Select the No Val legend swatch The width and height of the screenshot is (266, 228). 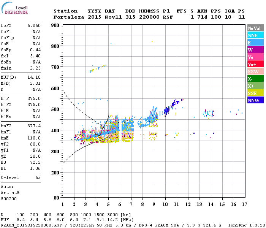coord(255,28)
